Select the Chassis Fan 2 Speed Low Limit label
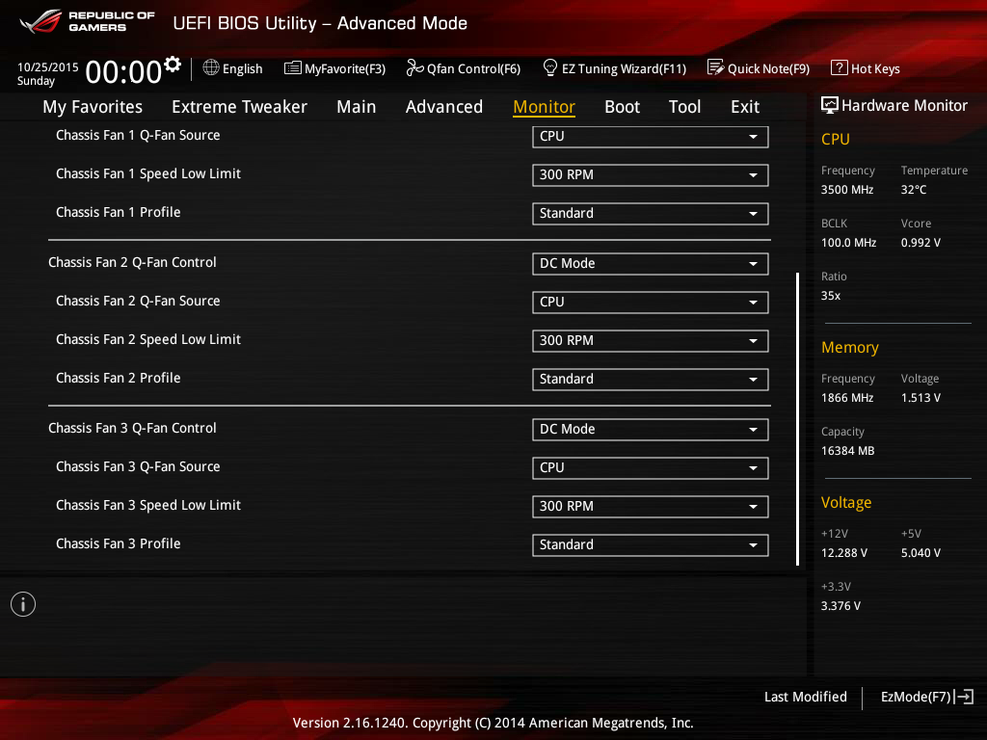 pyautogui.click(x=147, y=339)
